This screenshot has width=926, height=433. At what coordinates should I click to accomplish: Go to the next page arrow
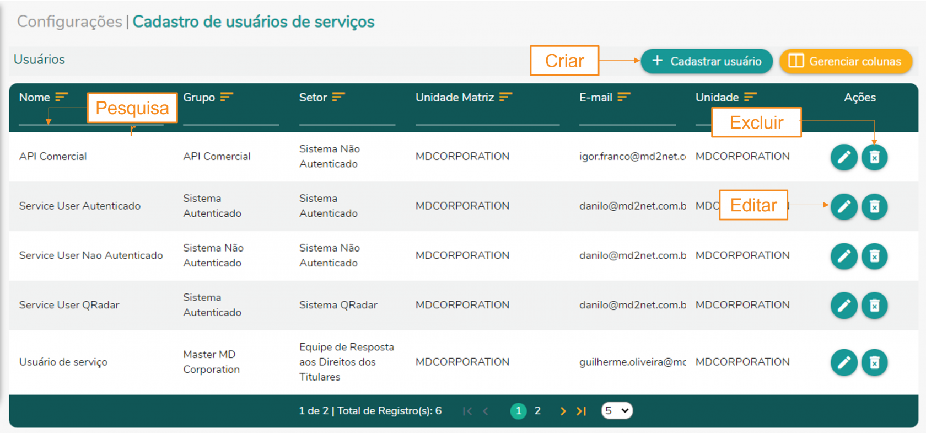coord(563,411)
